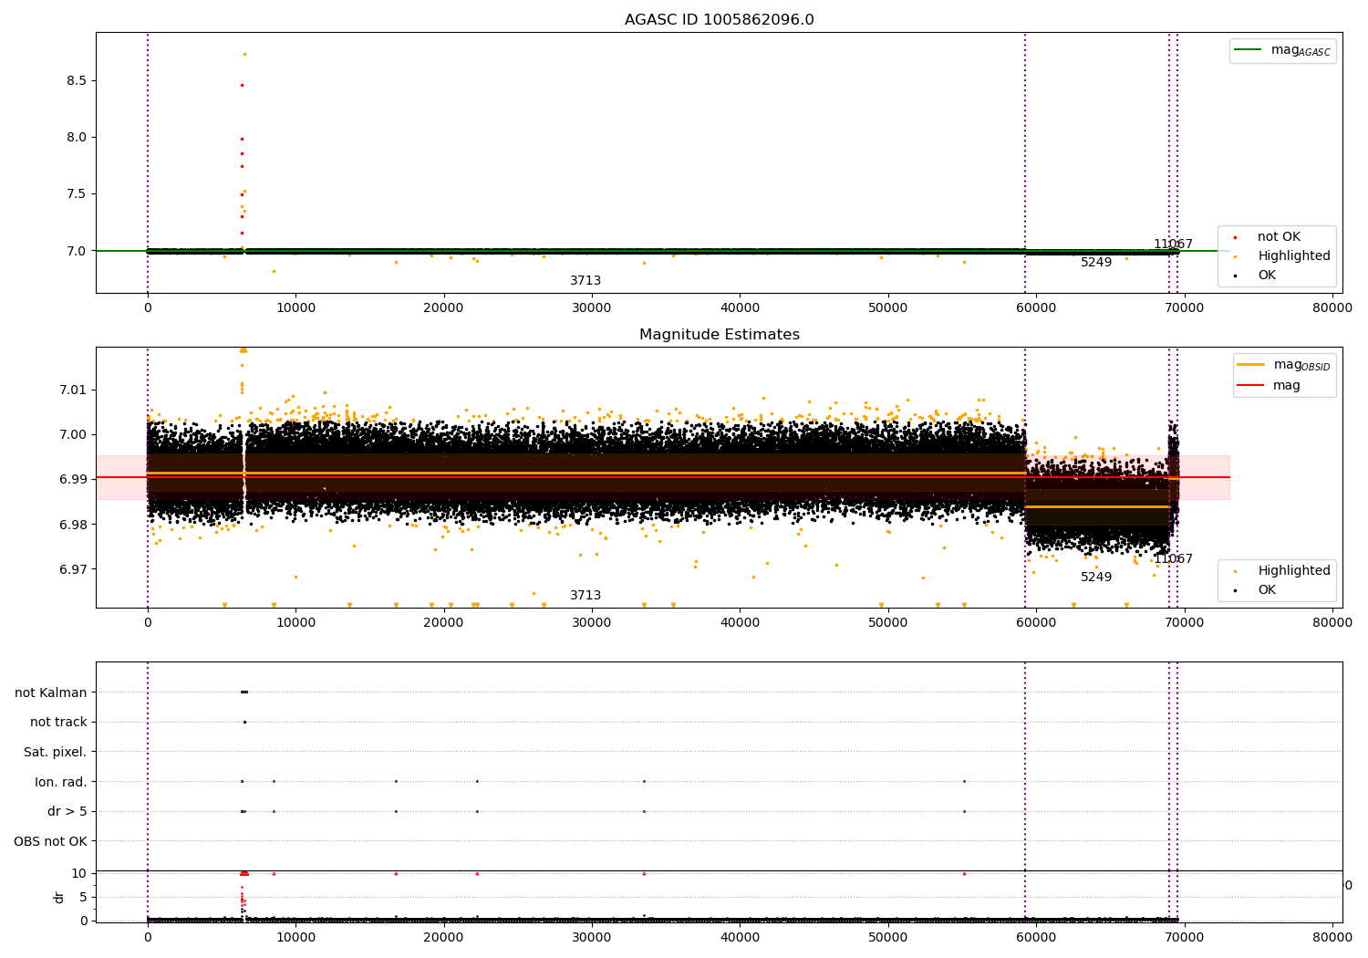The width and height of the screenshot is (1368, 958).
Task: Click the orange line sample beside mag OBSID
Action: 1251,365
